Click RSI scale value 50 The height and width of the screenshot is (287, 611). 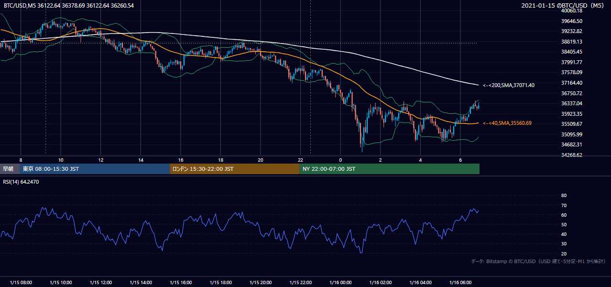tap(564, 224)
